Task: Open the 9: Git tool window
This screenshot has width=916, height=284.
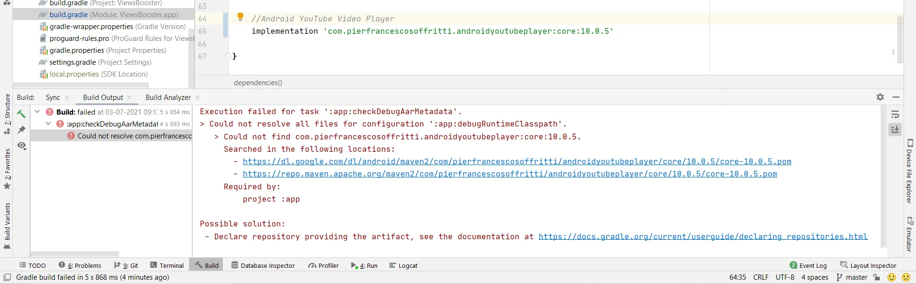Action: [126, 265]
